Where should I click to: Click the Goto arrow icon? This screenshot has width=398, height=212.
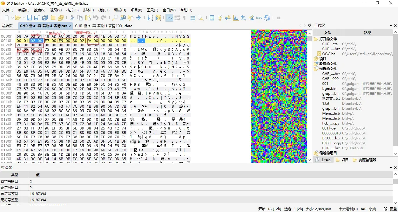(x=138, y=18)
